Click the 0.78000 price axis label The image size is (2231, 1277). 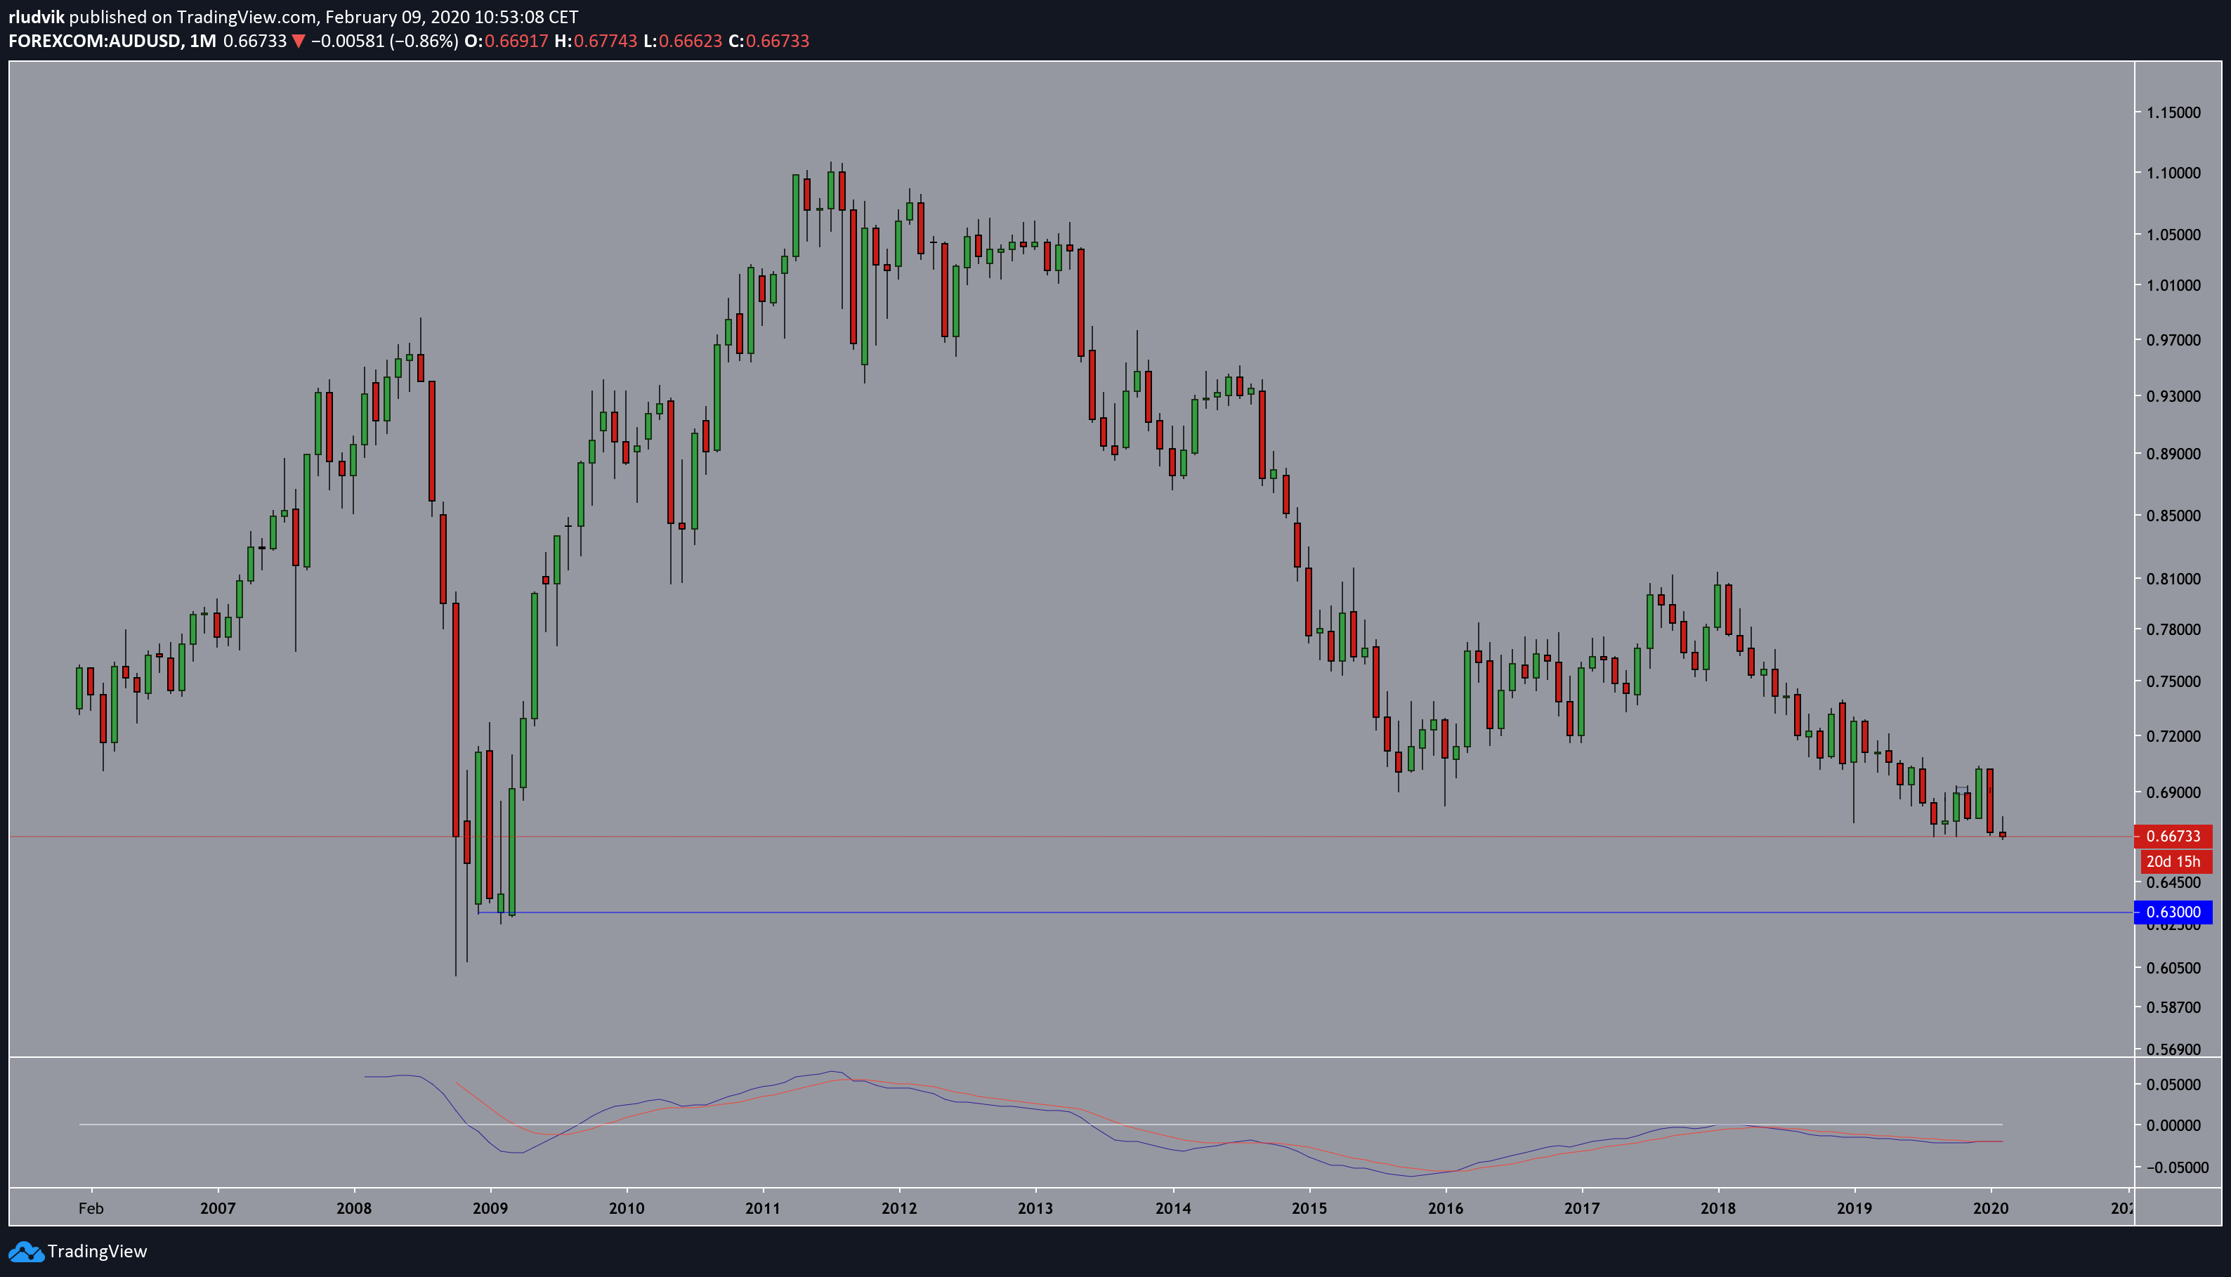click(2173, 630)
